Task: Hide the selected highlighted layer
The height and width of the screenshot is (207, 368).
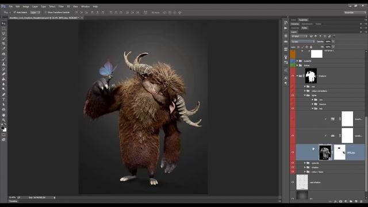Action: (293, 152)
